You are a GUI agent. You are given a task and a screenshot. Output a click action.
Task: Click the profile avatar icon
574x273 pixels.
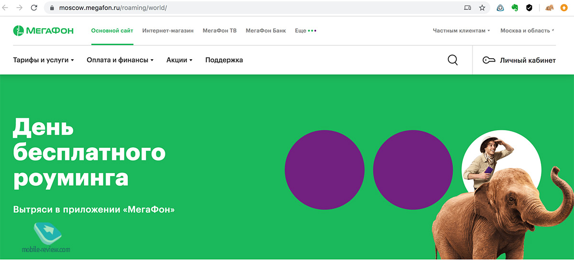click(550, 8)
